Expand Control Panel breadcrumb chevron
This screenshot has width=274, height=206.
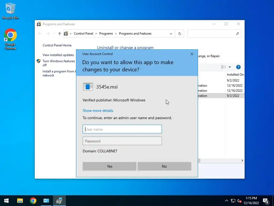96,34
